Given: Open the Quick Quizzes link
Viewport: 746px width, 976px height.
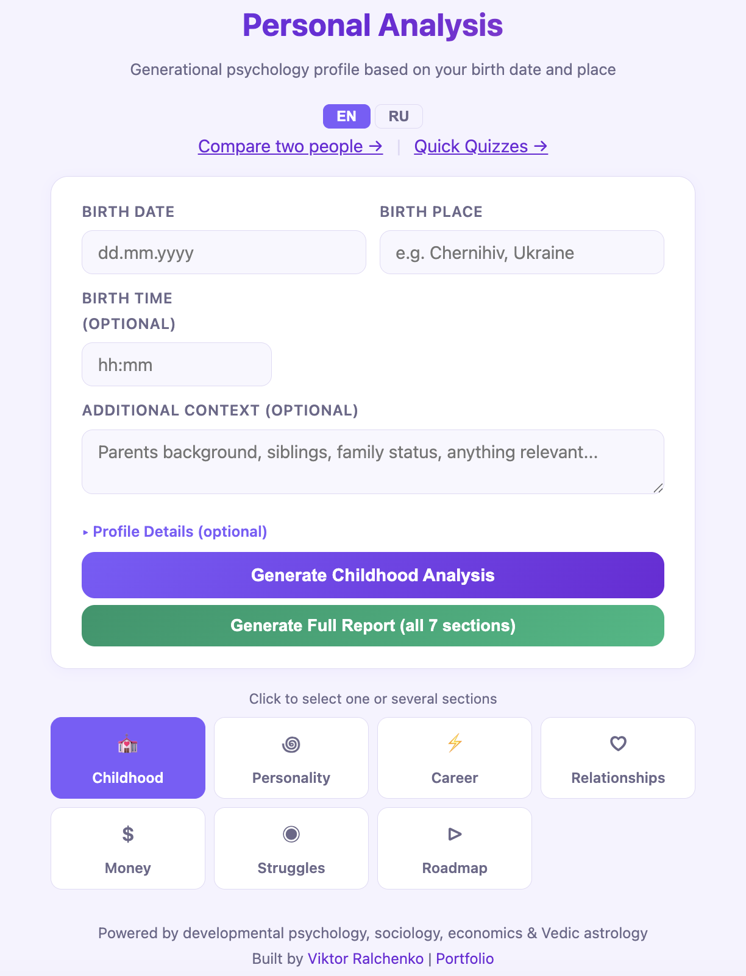Looking at the screenshot, I should [x=481, y=147].
